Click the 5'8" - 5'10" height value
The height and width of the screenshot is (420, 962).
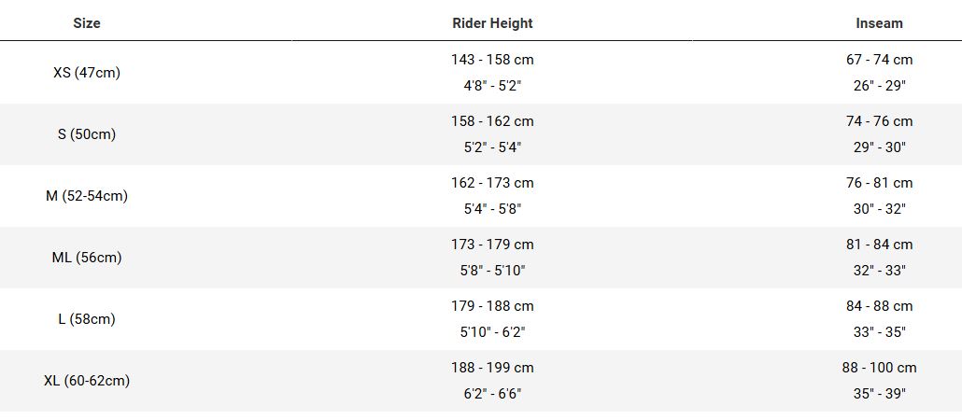point(492,271)
